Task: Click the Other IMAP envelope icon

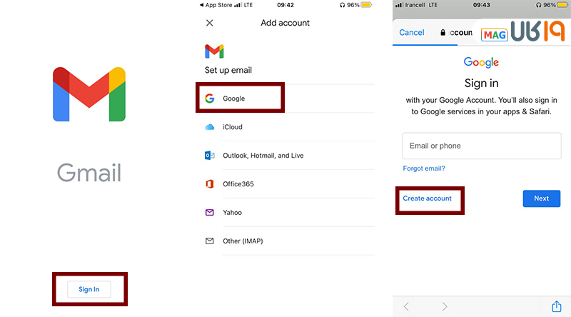Action: click(x=209, y=241)
